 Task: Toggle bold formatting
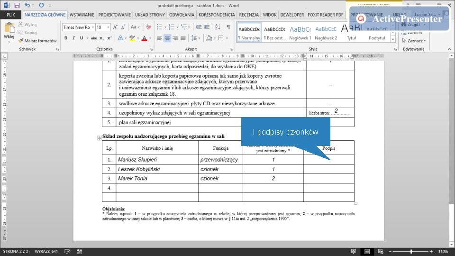66,38
